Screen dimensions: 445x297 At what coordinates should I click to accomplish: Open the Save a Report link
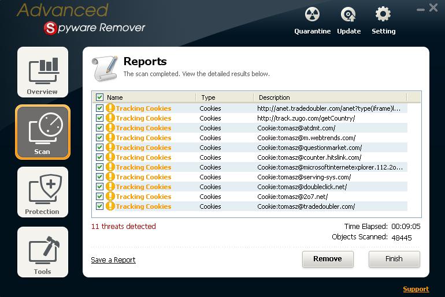click(x=113, y=260)
